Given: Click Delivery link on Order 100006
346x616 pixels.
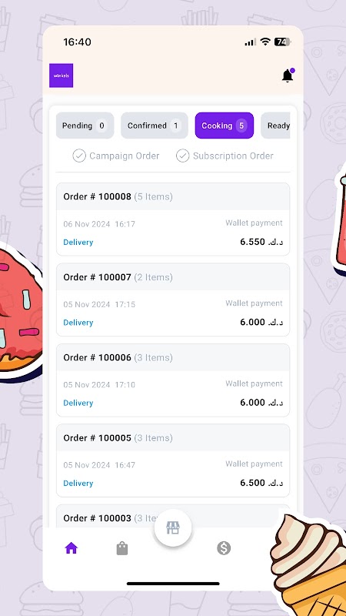Looking at the screenshot, I should coord(78,403).
